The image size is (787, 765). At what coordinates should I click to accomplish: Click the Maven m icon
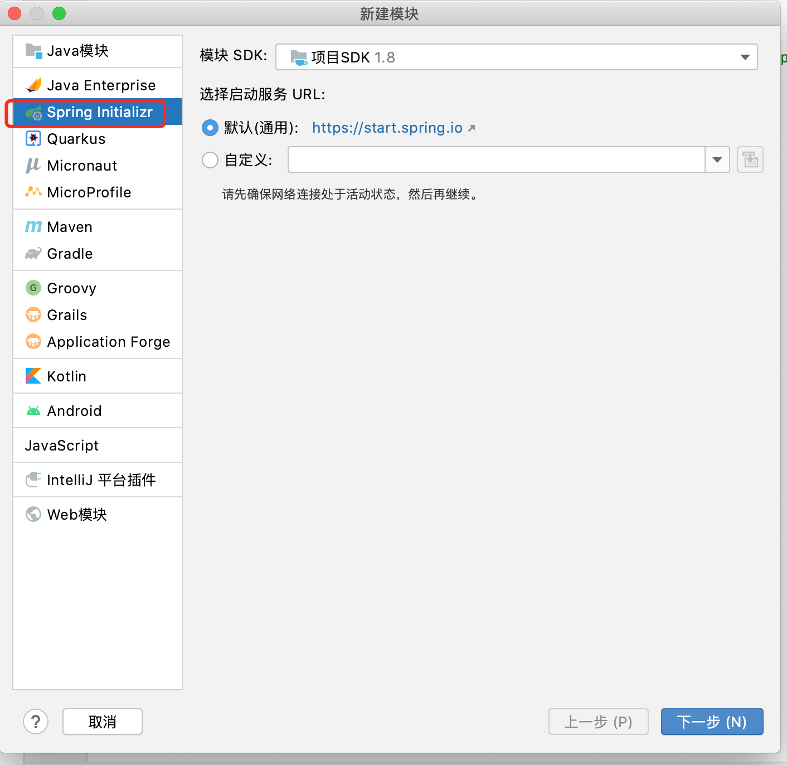[x=33, y=226]
